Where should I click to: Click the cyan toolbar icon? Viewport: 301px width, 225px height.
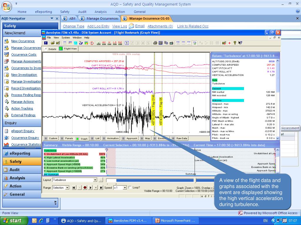76,43
